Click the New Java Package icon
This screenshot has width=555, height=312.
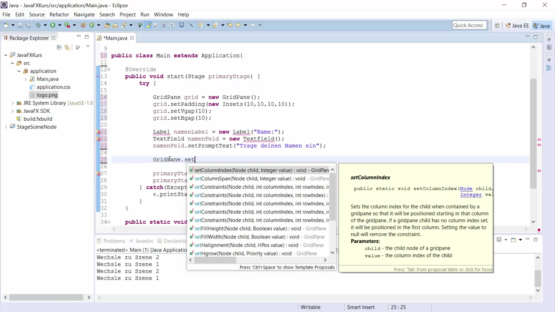coord(83,25)
